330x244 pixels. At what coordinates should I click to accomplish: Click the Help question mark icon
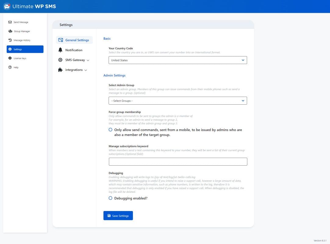coord(10,67)
